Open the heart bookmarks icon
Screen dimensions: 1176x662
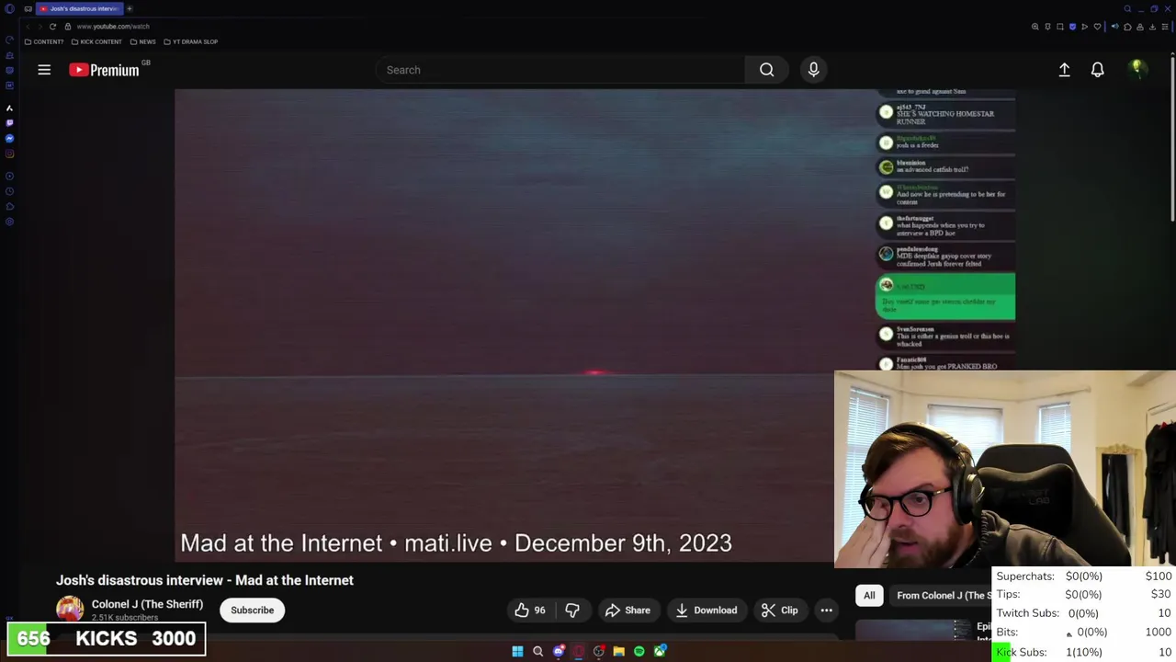coord(1097,27)
